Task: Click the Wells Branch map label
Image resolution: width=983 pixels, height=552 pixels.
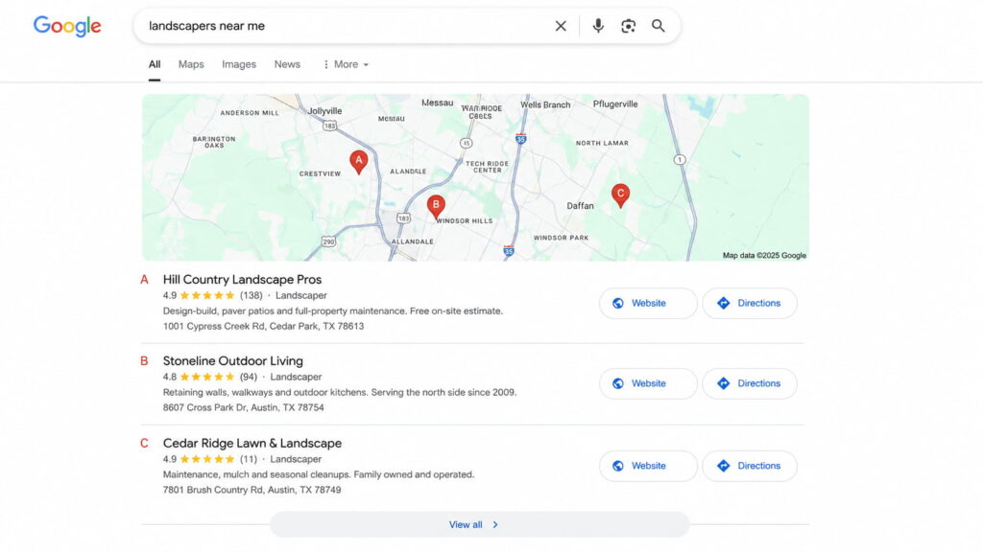Action: [545, 104]
